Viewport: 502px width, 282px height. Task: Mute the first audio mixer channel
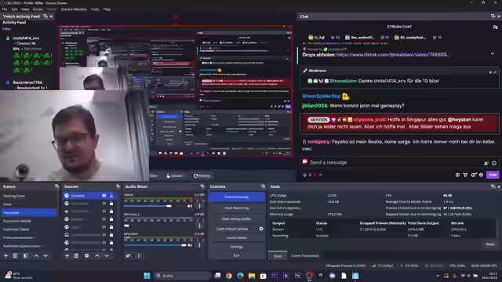190,206
